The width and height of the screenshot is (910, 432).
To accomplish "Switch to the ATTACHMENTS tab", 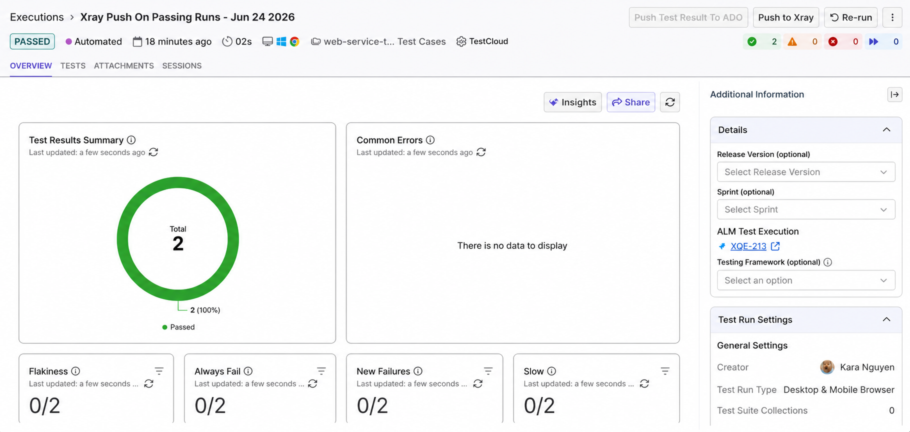I will coord(124,65).
